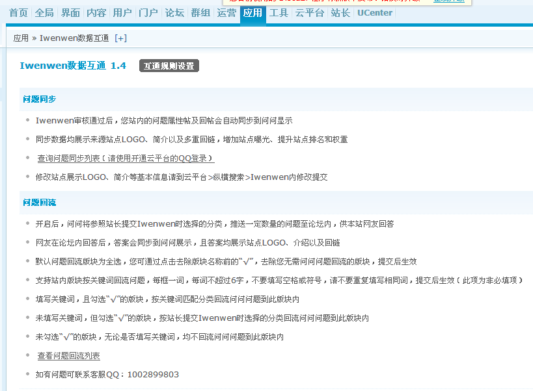Switch to the 论坛 tab
Viewport: 533px width, 391px height.
coord(174,13)
